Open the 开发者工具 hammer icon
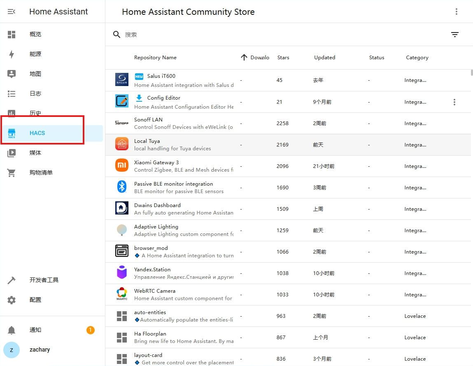 point(12,280)
